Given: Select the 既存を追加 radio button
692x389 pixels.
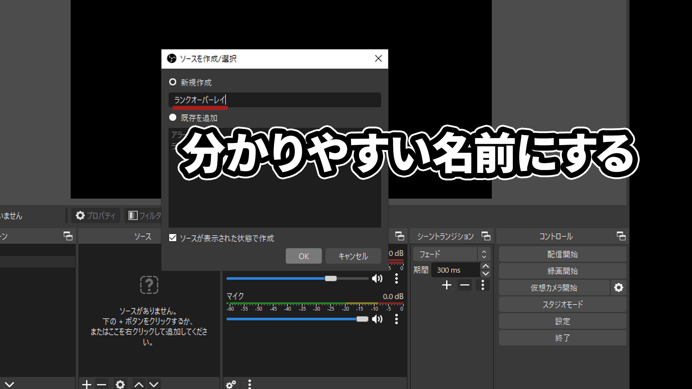Looking at the screenshot, I should point(173,118).
